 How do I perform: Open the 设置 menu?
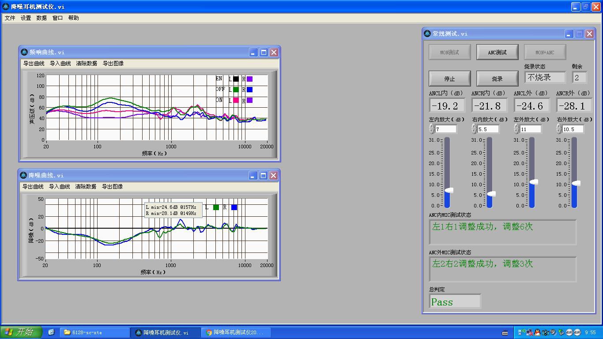click(26, 18)
